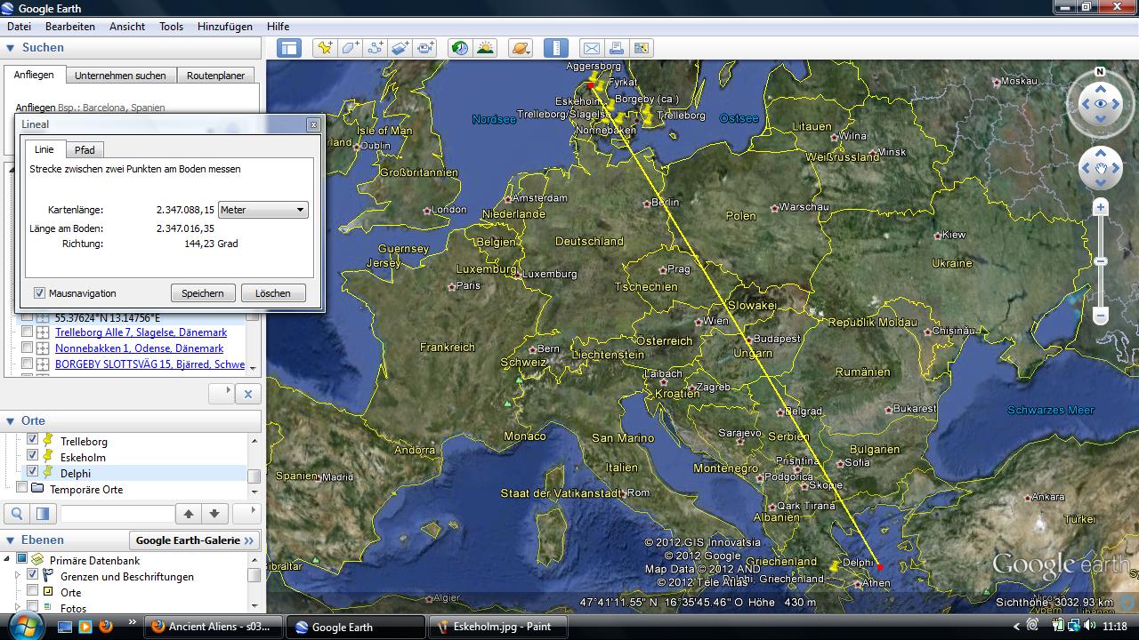Screen dimensions: 1139x640
Task: Move selected place down with arrow
Action: click(214, 514)
